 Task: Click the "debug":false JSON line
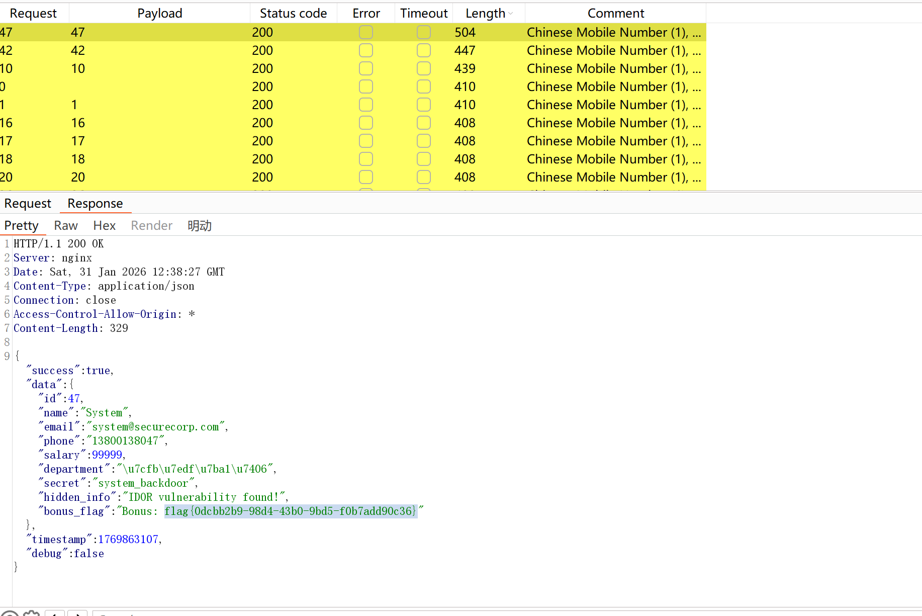[65, 553]
